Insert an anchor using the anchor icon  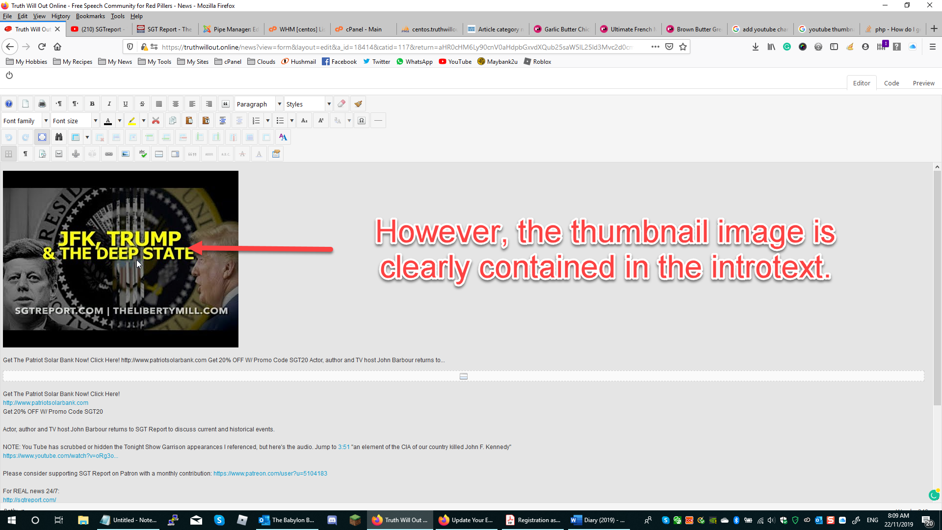pos(76,154)
